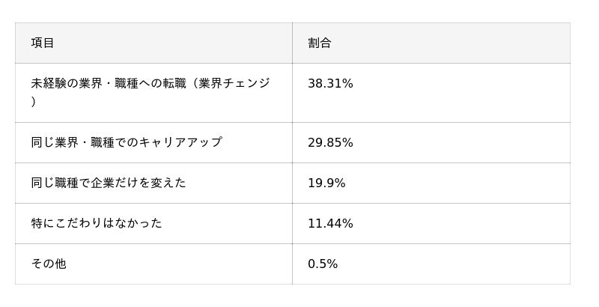
Task: Click the wrapped closing parenthesis ）
Action: pos(34,102)
